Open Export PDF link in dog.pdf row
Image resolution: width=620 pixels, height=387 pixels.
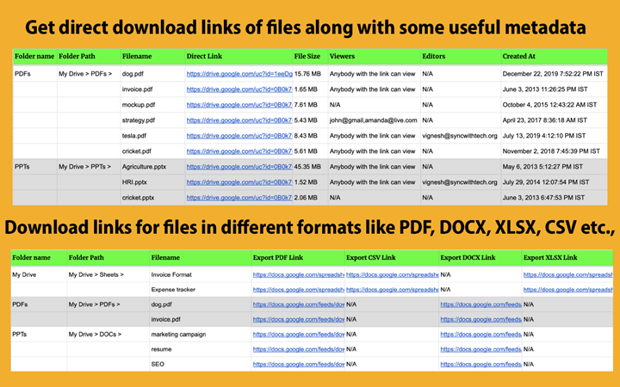pyautogui.click(x=299, y=304)
